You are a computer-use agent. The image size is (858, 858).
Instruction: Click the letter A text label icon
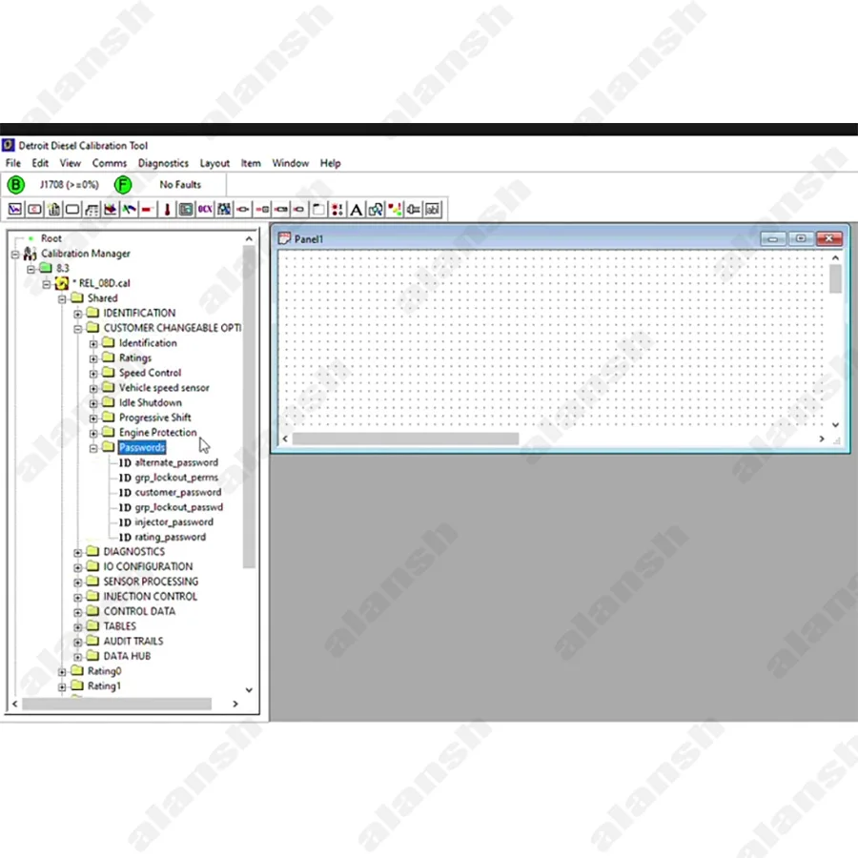click(x=357, y=210)
